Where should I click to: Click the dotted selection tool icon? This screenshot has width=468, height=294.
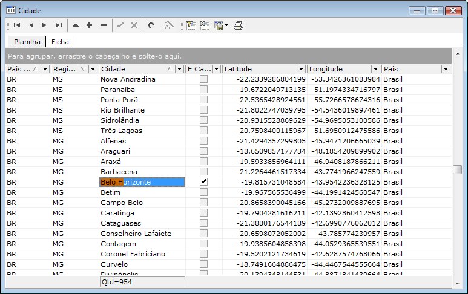click(x=169, y=25)
